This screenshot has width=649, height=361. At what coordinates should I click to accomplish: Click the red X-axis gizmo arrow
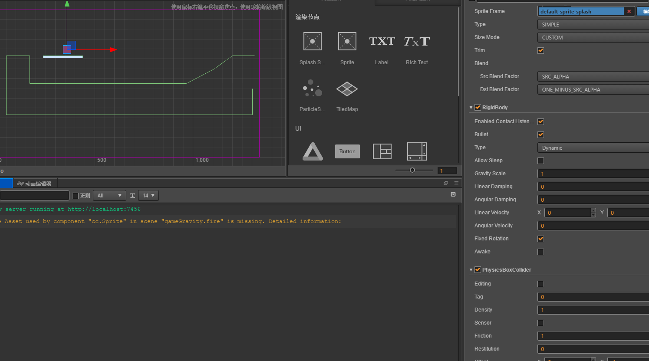point(114,49)
